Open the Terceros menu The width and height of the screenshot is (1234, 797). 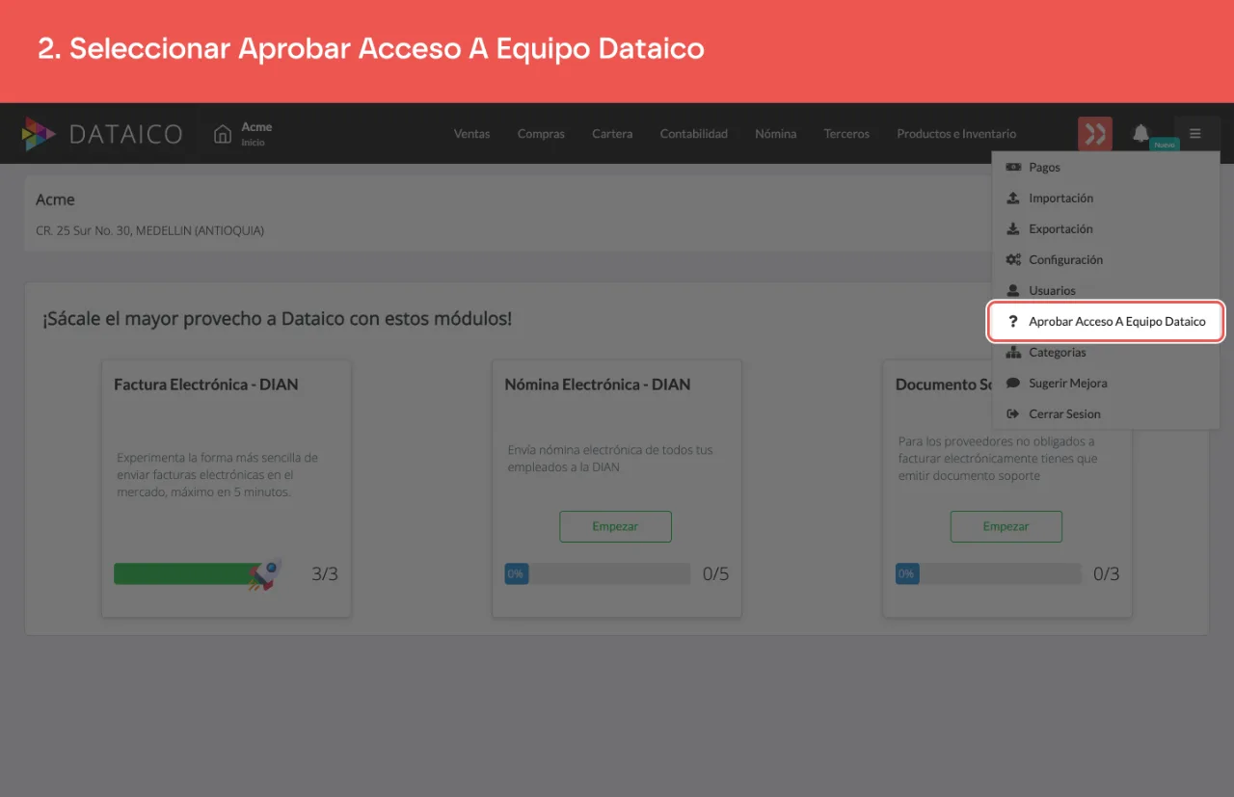tap(846, 134)
